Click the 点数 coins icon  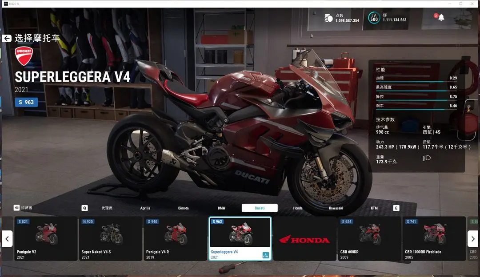[x=328, y=18]
